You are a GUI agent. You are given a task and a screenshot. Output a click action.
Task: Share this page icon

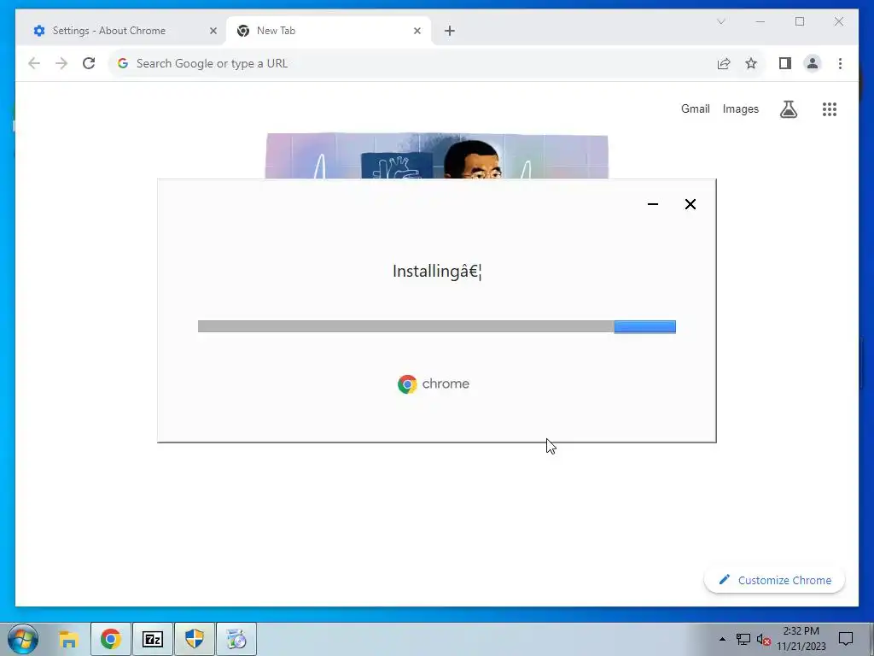tap(724, 63)
